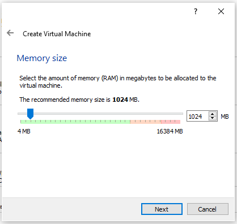Image resolution: width=237 pixels, height=224 pixels.
Task: Click the MB unit label beside the spinner
Action: [225, 117]
